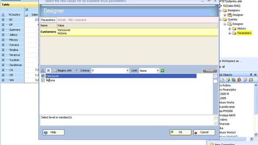This screenshot has width=258, height=145.
Task: Select the Veracruz row in the table
Action: 12,55
